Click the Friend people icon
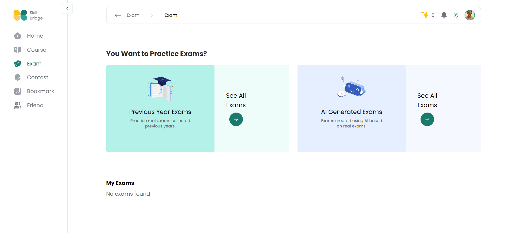 (x=18, y=105)
